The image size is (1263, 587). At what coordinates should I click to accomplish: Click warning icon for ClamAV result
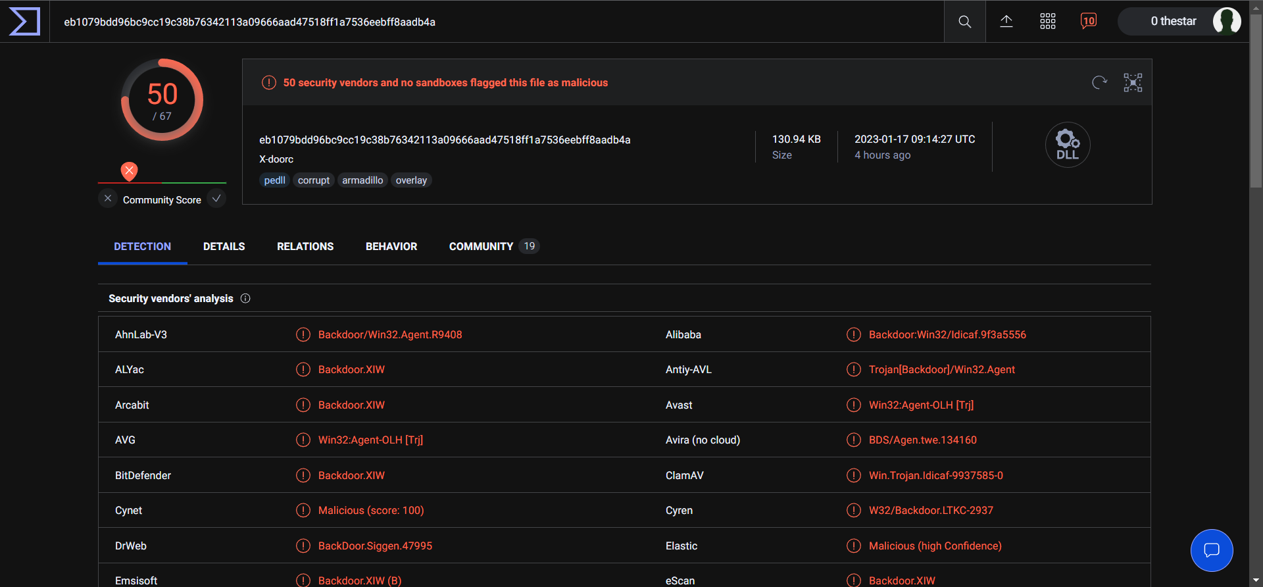pos(854,475)
